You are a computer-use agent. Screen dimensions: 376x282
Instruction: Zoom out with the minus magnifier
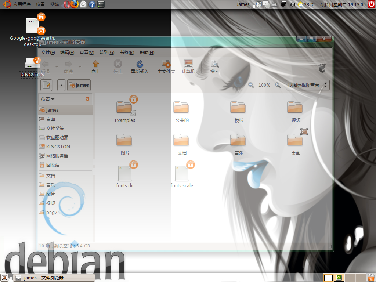(251, 85)
